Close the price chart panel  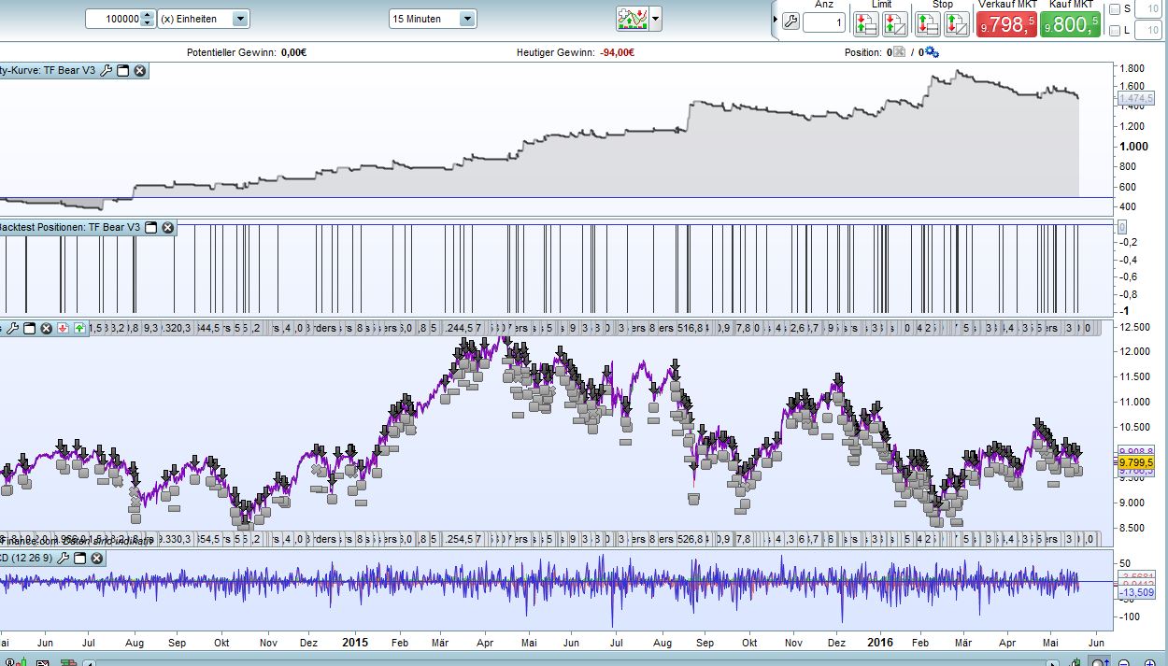coord(45,328)
